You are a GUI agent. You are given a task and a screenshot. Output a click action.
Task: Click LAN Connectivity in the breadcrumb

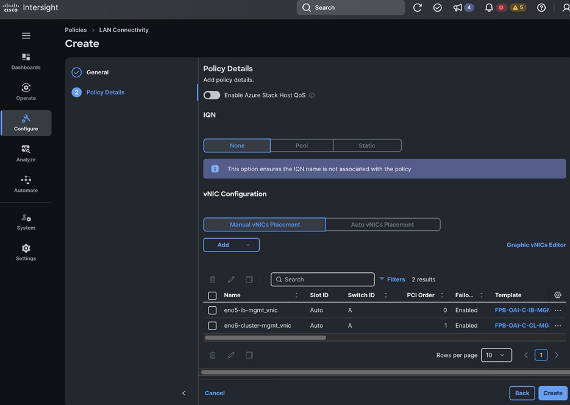(124, 30)
